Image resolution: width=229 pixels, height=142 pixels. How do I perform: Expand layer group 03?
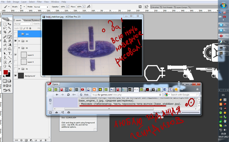tap(19, 41)
